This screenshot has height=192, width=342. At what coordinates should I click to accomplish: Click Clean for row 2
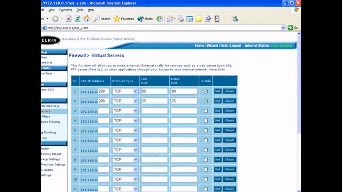coord(229,101)
